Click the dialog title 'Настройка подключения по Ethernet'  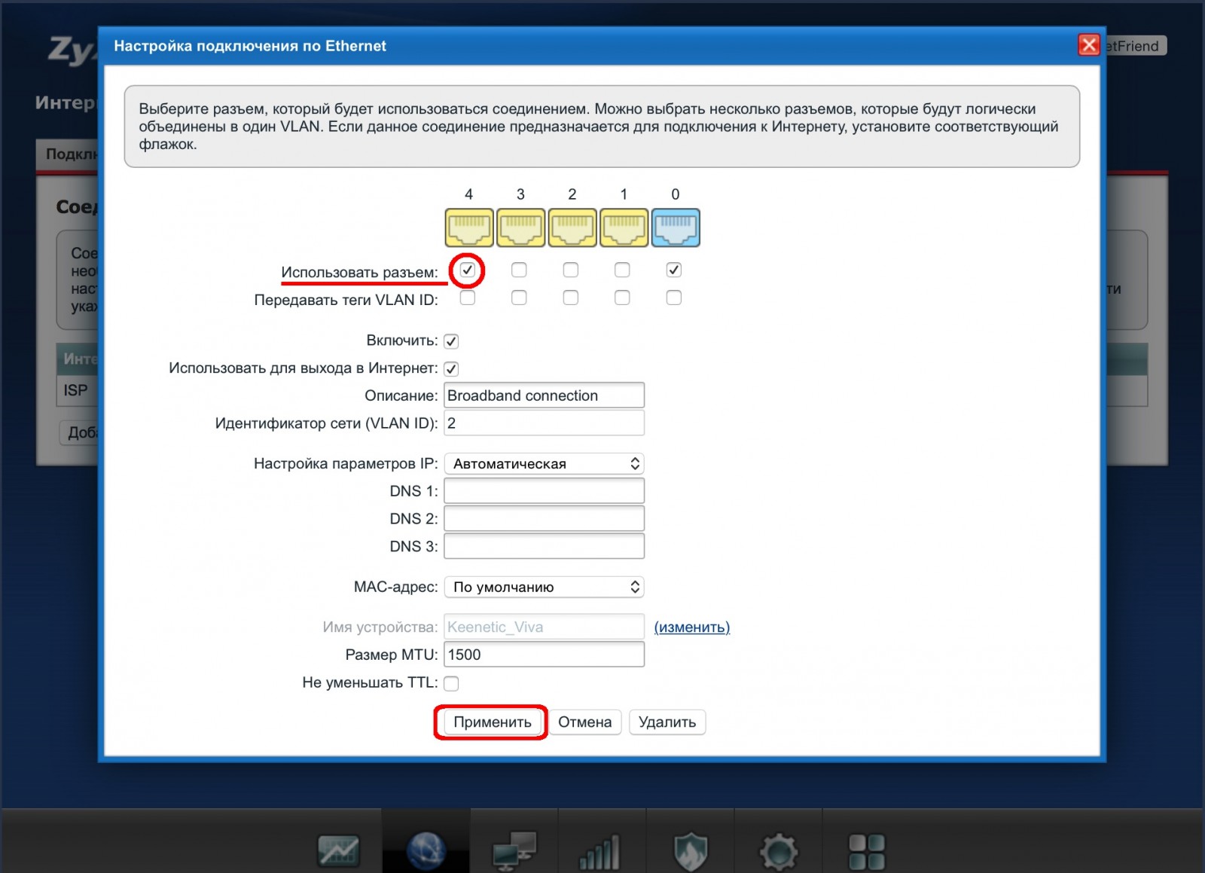pos(250,46)
